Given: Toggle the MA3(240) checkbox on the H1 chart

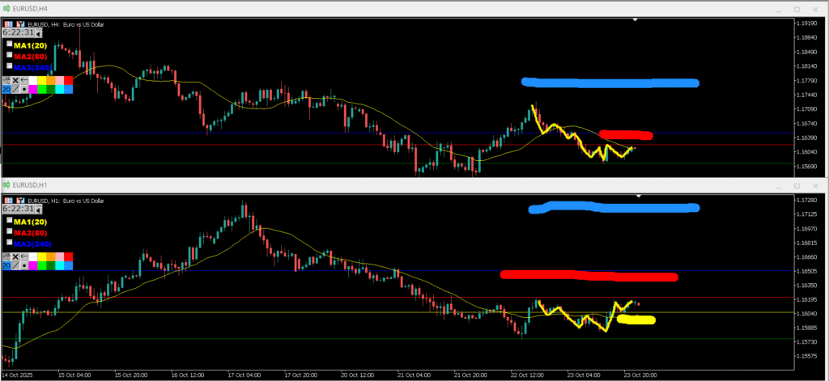Looking at the screenshot, I should [10, 242].
